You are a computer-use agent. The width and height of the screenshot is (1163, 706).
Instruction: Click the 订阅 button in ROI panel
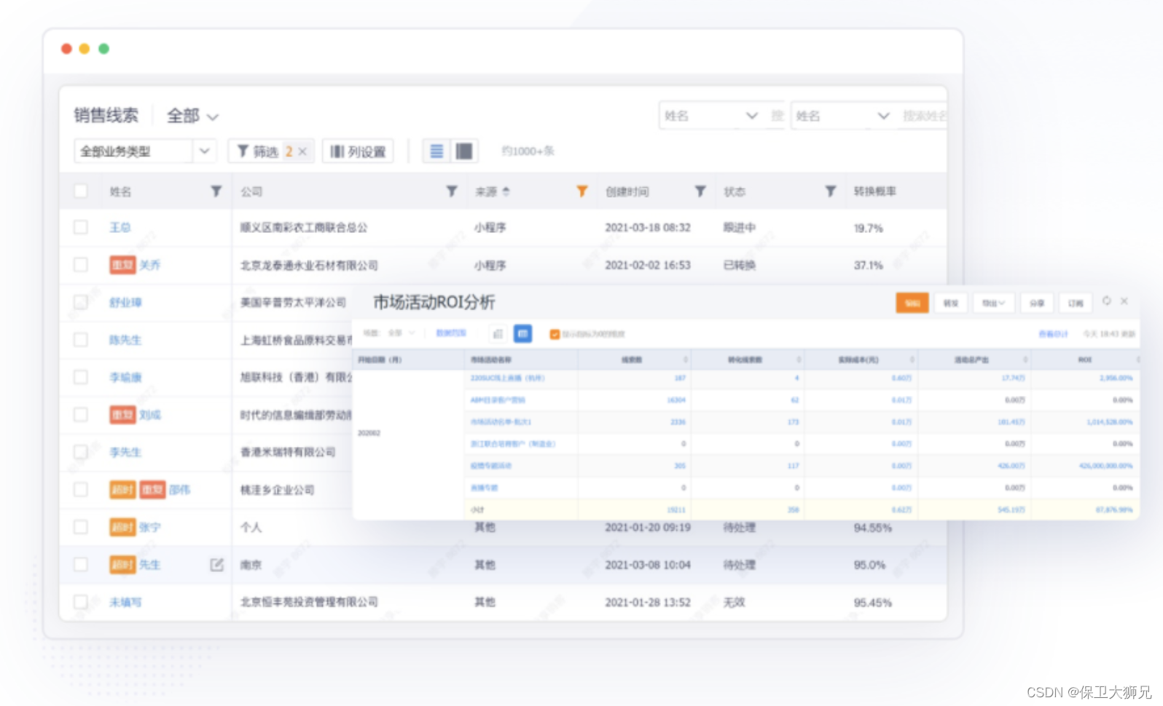(1076, 303)
